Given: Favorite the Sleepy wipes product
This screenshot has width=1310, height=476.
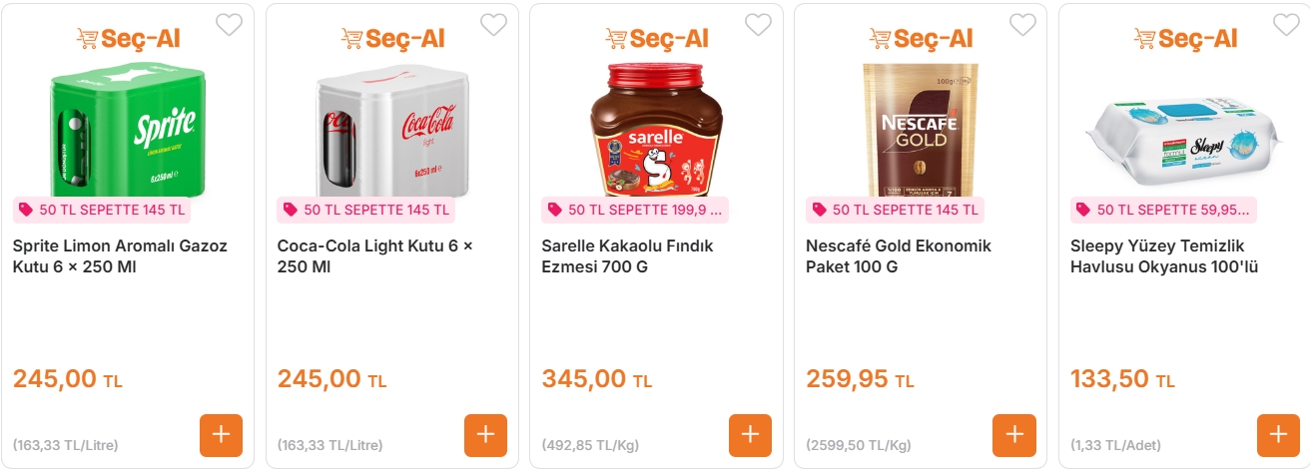Looking at the screenshot, I should pyautogui.click(x=1286, y=25).
